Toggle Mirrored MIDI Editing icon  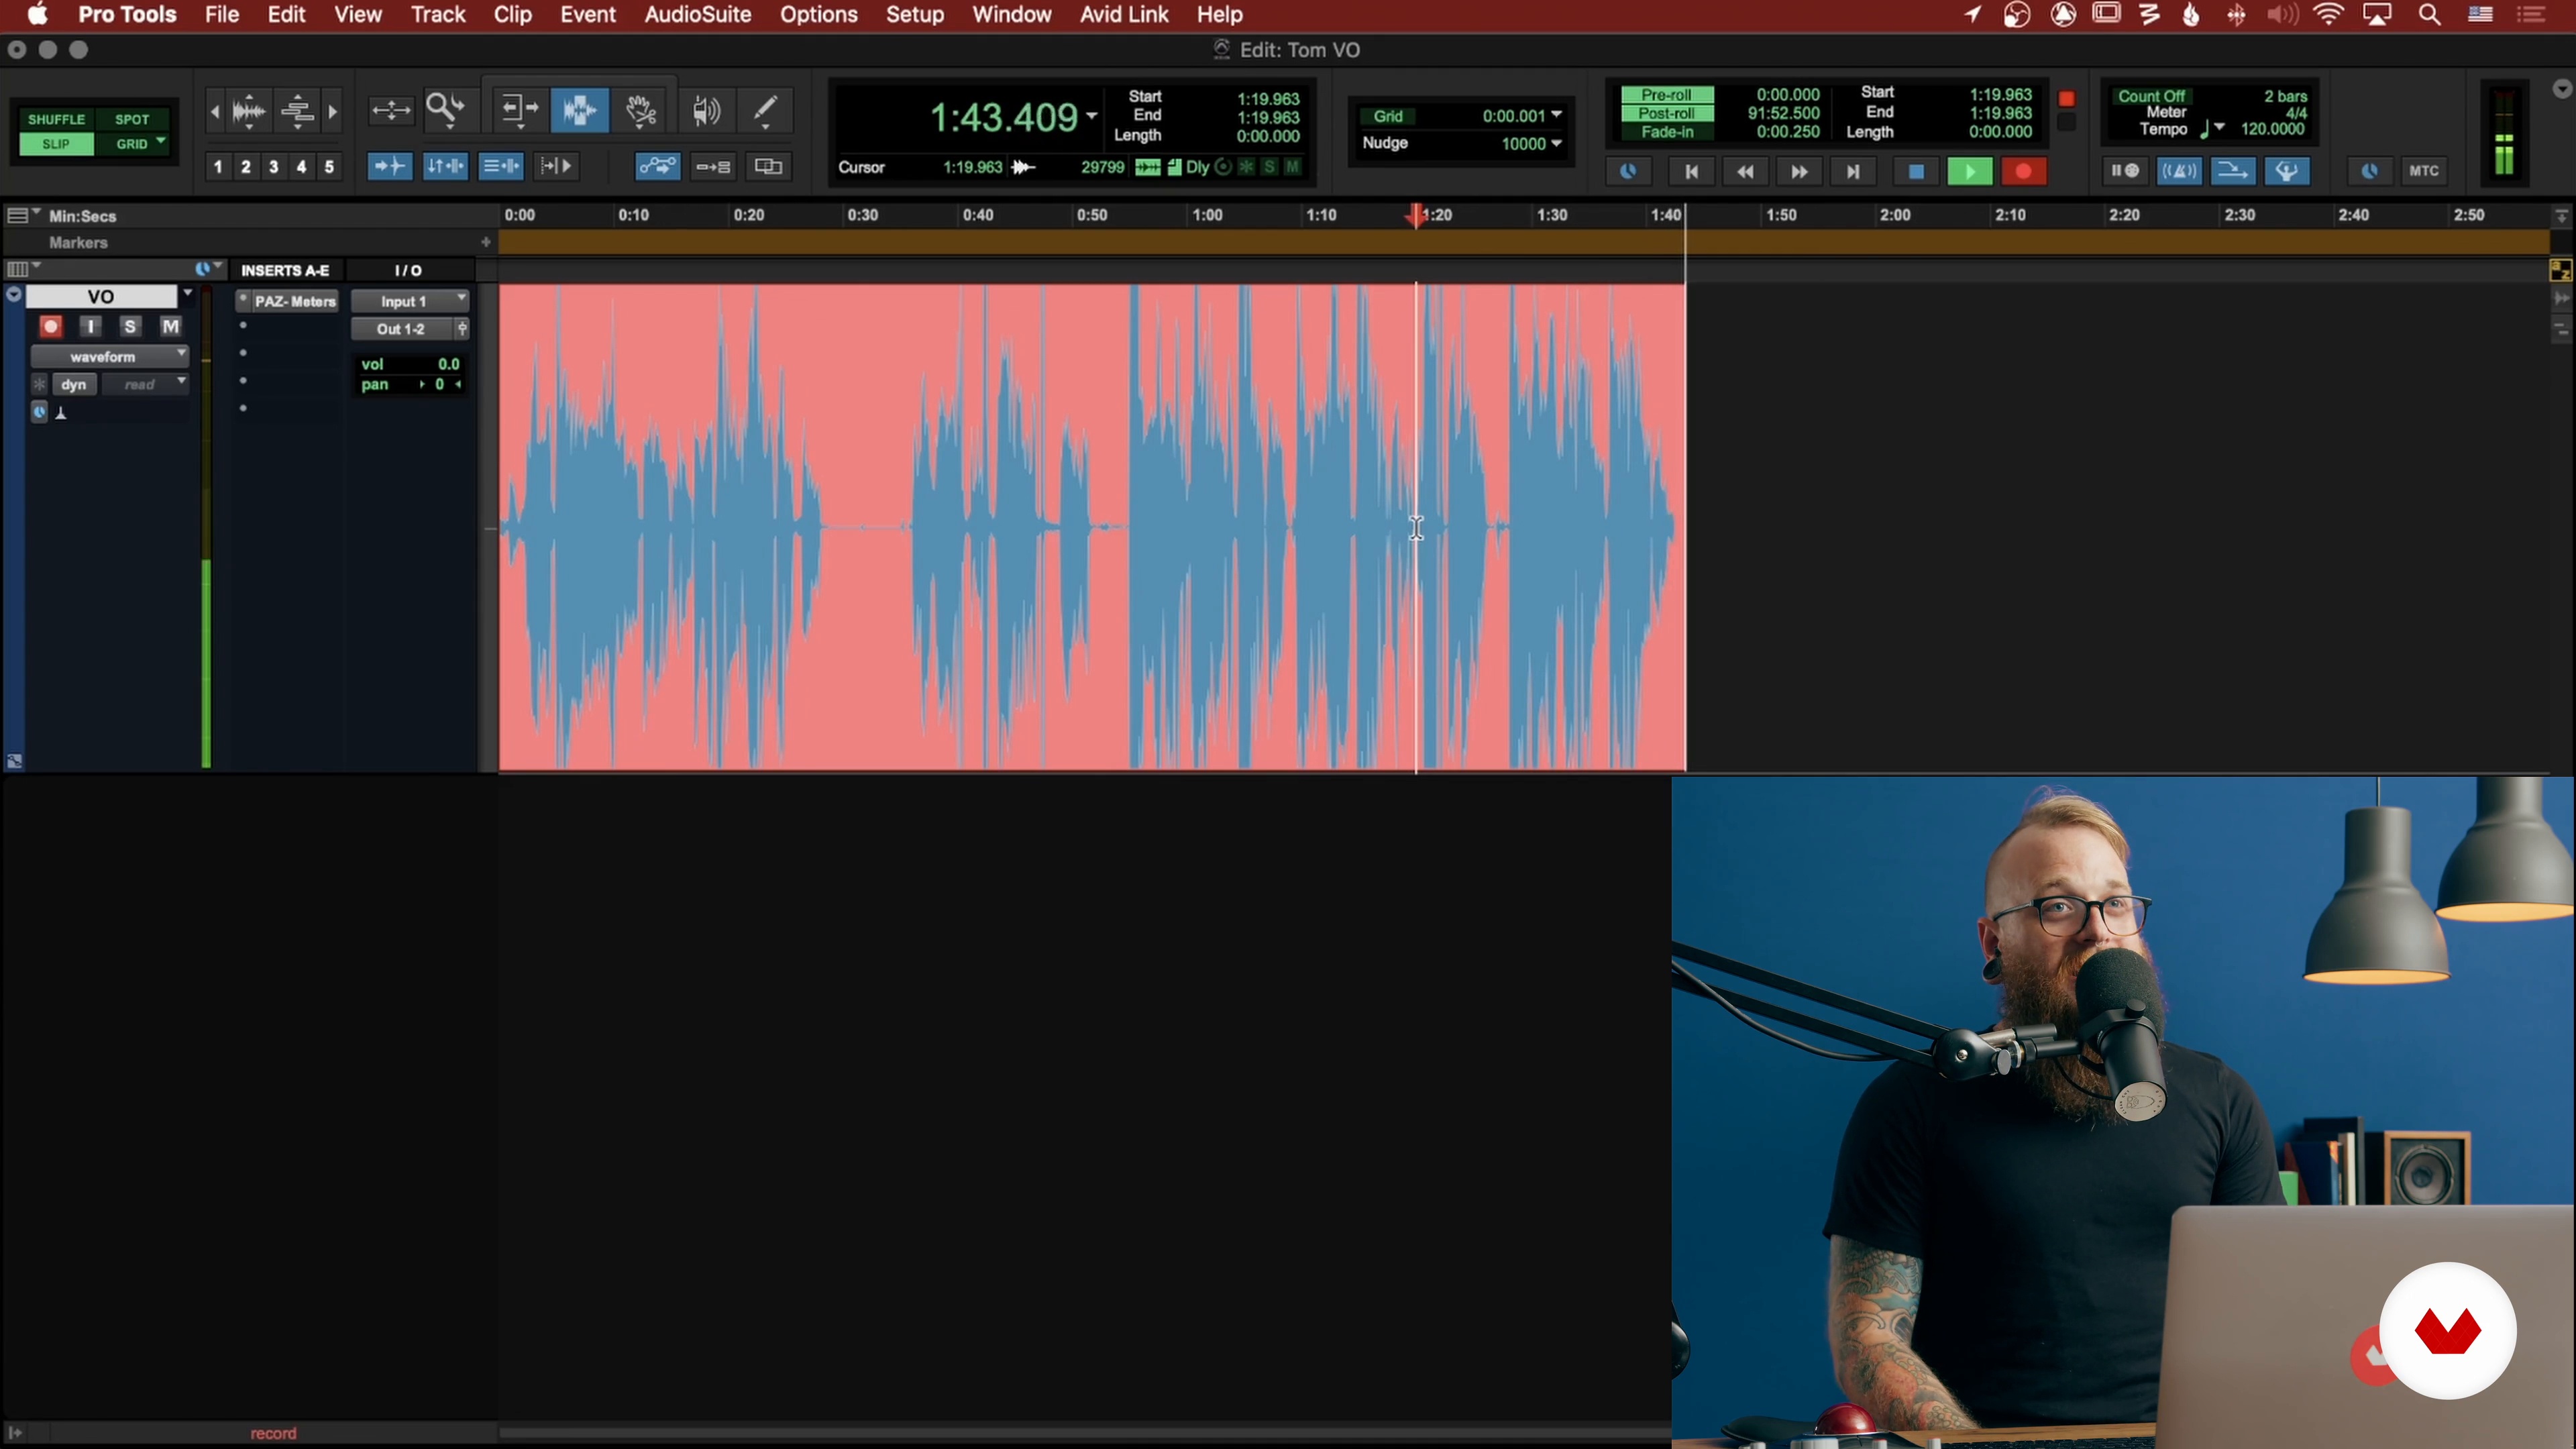(713, 166)
